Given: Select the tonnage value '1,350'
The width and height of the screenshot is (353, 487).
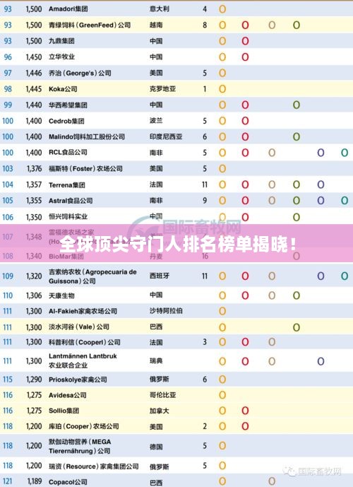Looking at the screenshot, I should (x=34, y=217).
